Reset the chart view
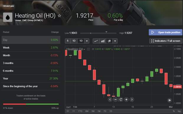The height and width of the screenshot is (114, 183). 121,100
